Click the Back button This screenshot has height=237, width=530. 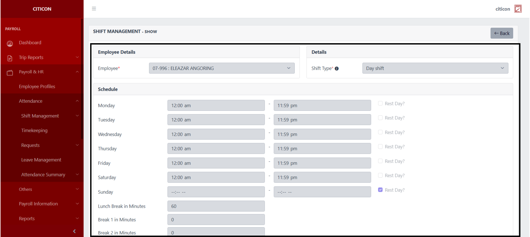[501, 33]
